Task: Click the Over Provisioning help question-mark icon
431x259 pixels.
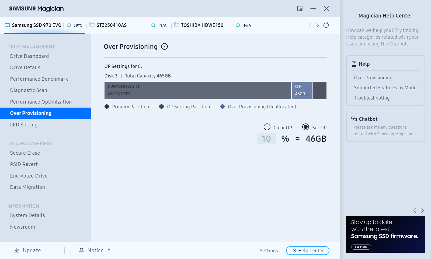Action: point(164,47)
